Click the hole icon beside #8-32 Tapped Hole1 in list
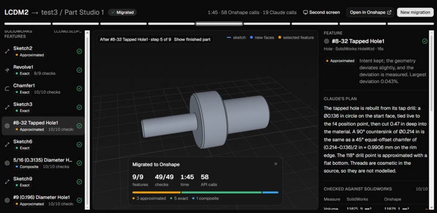437x213 pixels. point(7,126)
